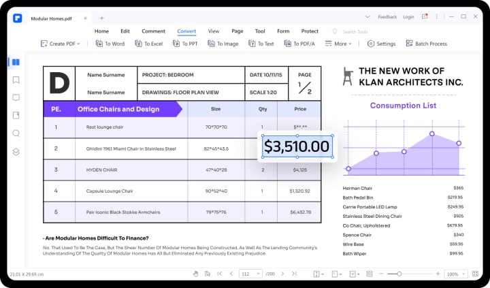Click the 'Consumption List' heading
Screen dimensions: 490x288
click(x=403, y=106)
